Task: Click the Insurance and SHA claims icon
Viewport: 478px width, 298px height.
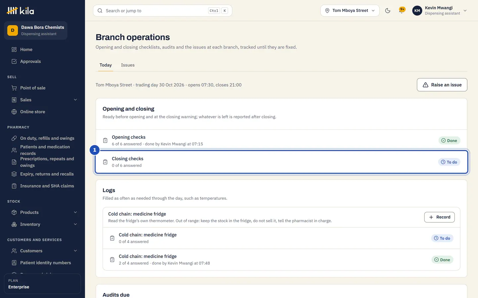Action: click(x=14, y=186)
